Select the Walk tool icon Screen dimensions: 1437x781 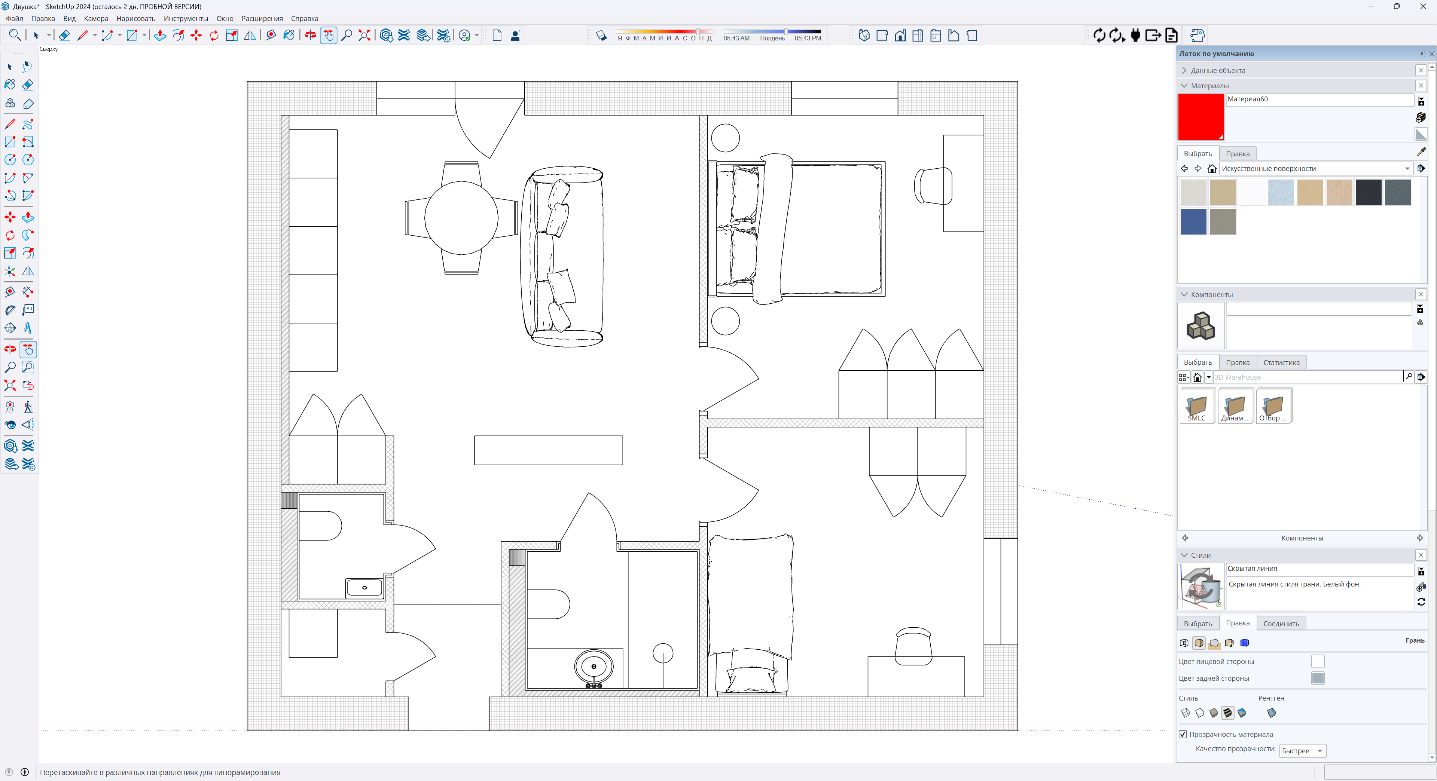[x=28, y=407]
